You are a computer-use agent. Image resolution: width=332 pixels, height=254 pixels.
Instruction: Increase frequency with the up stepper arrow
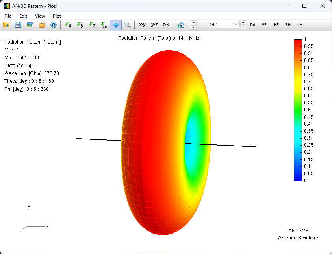click(243, 22)
